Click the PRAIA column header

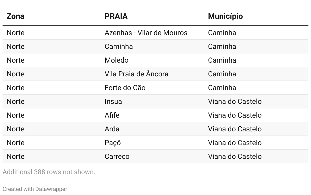click(x=116, y=16)
